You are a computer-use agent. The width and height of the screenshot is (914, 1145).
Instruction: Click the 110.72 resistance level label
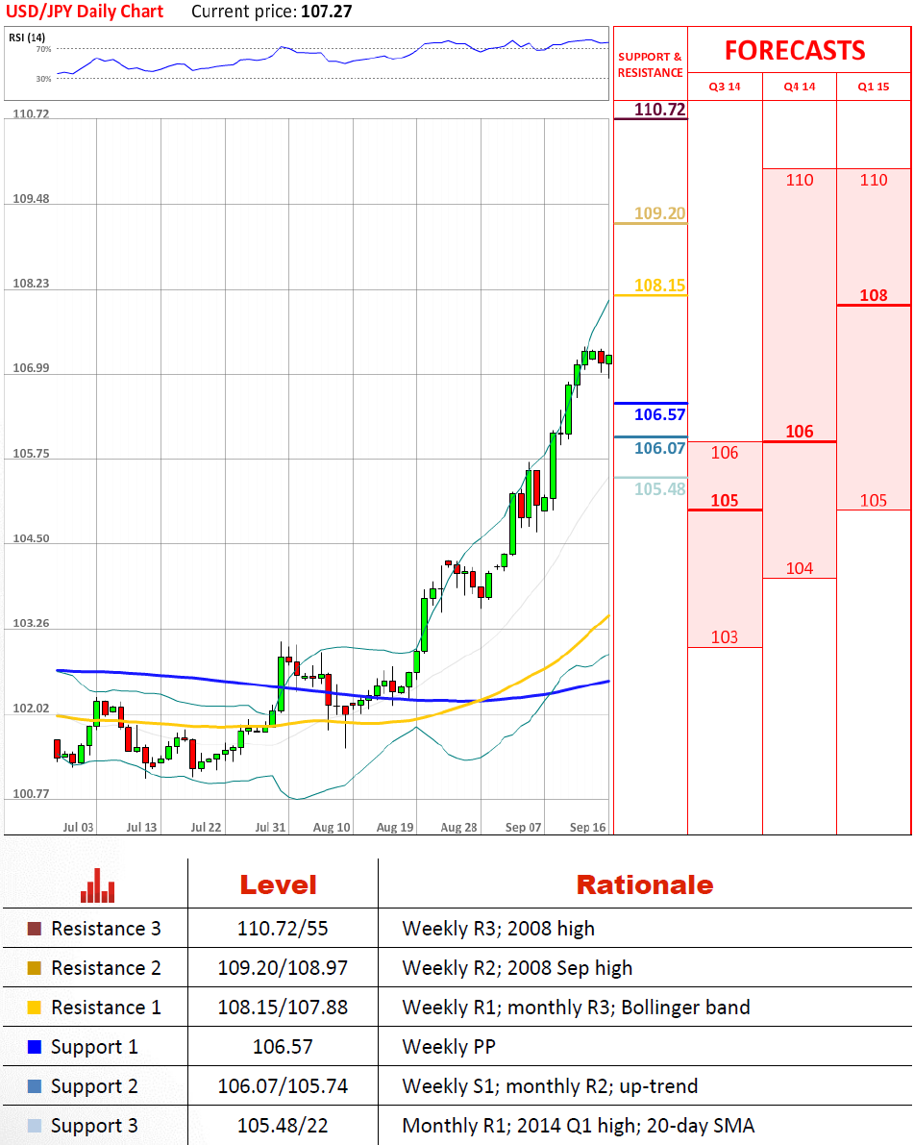tap(660, 110)
